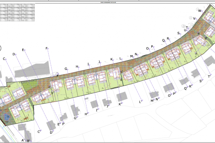Pick the section label R'

coord(190,87)
